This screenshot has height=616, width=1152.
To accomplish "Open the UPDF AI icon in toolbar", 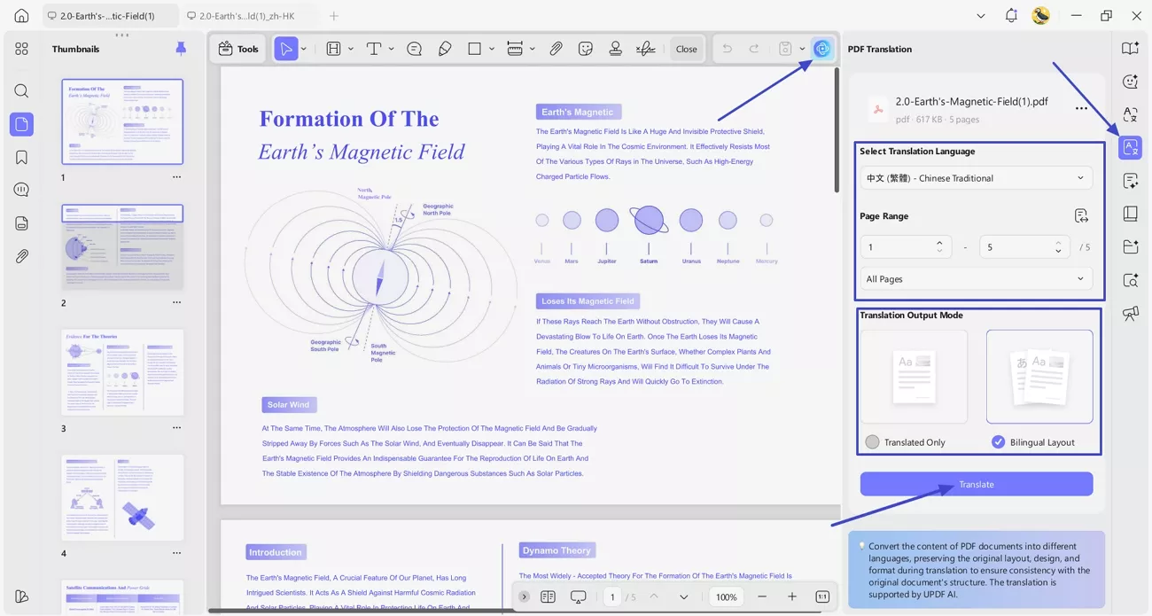I will click(x=822, y=49).
